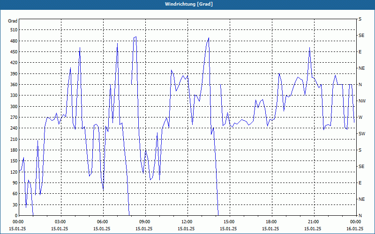The width and height of the screenshot is (375, 234).
Task: Click the 00:00 label above 16.01.25
Action: [356, 222]
